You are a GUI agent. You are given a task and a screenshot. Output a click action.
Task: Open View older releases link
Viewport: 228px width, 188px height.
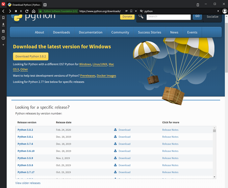(x=28, y=183)
